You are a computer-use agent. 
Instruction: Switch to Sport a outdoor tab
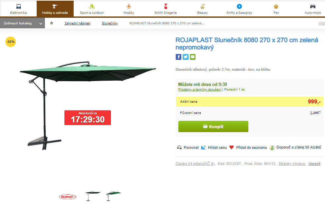pyautogui.click(x=92, y=9)
